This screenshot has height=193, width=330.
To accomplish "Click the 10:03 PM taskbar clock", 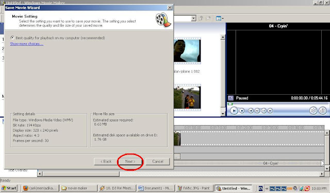I will pos(319,188).
